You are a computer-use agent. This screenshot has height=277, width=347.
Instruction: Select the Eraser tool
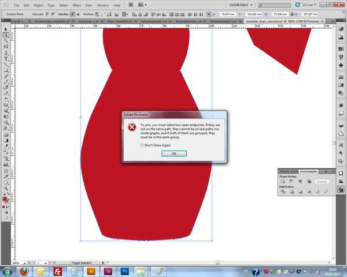[6, 93]
